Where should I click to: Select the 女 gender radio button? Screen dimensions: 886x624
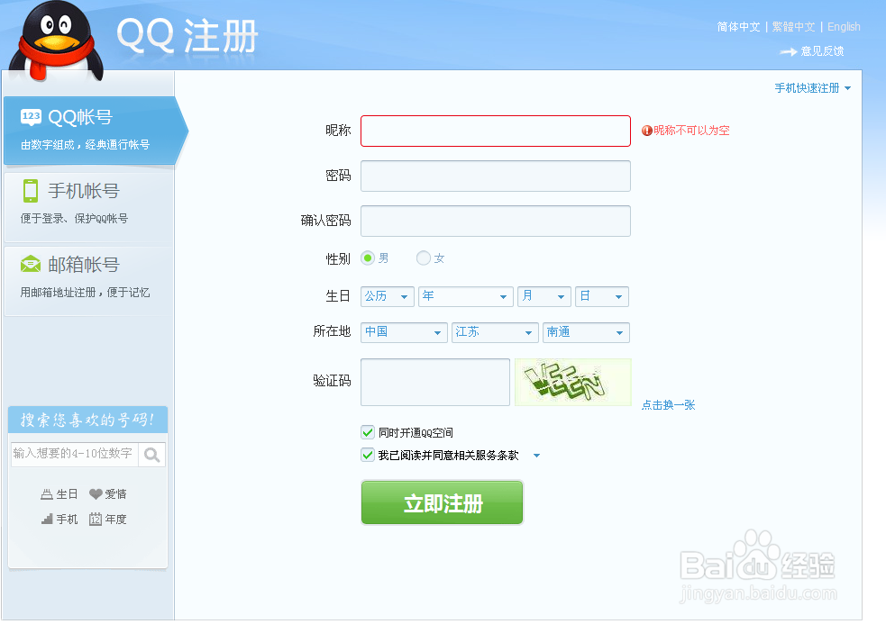pyautogui.click(x=424, y=258)
